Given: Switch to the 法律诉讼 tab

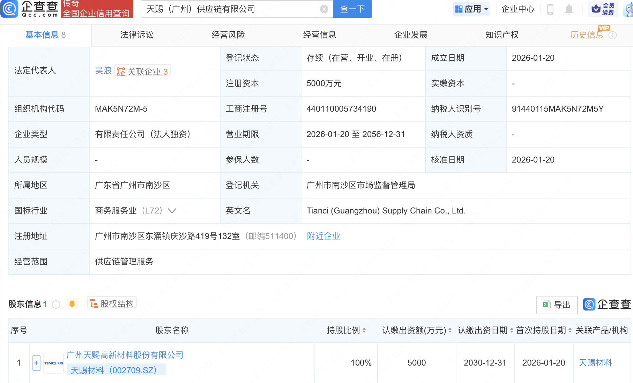Looking at the screenshot, I should (x=136, y=35).
